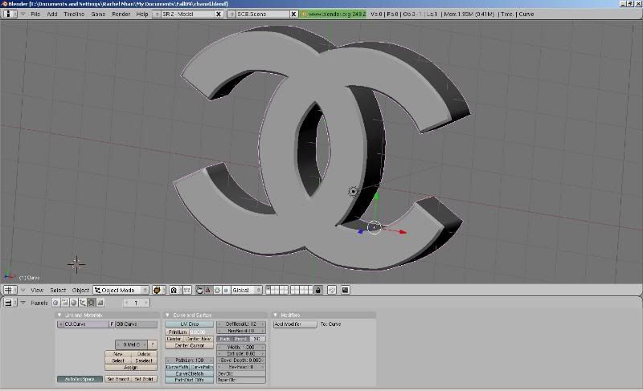Open the info window type selector icon

pos(10,14)
